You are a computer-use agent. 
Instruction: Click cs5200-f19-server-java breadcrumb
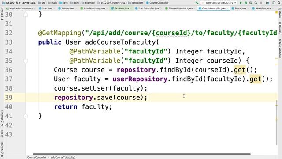(19, 3)
